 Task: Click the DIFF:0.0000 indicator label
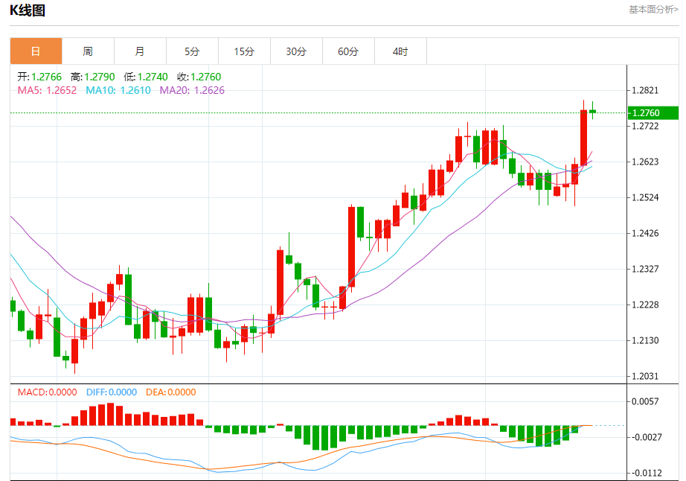pyautogui.click(x=112, y=392)
